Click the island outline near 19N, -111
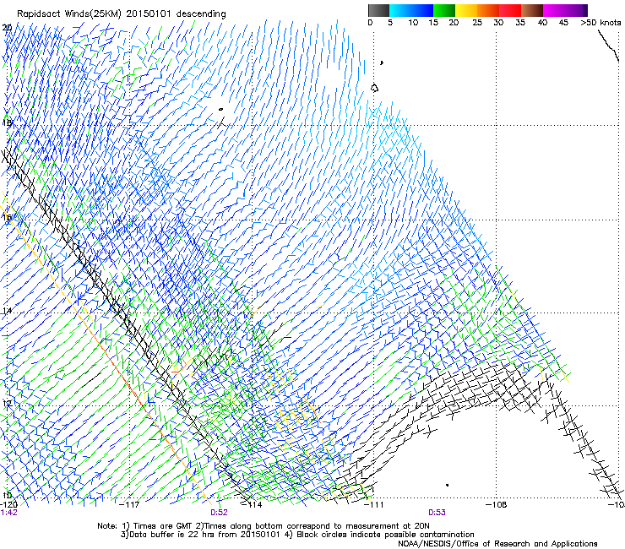This screenshot has width=625, height=549. [374, 88]
